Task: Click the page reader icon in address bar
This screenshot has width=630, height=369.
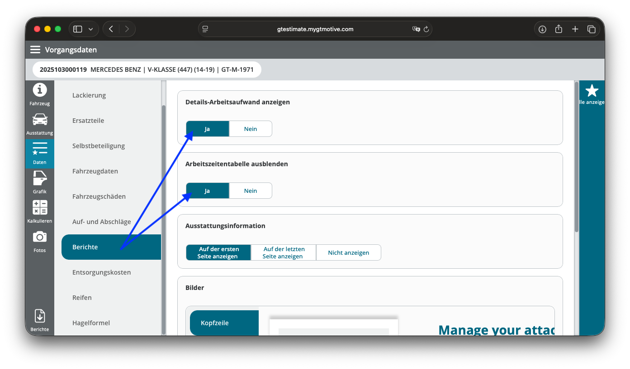Action: coord(205,29)
